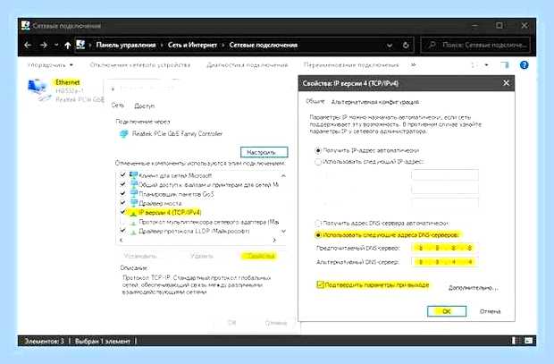Toggle Общий доступ к файлам checkbox
Viewport: 554px width, 364px height.
pos(122,184)
